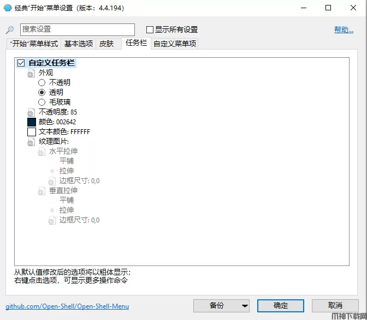
Task: Maximize the settings window
Action: (328, 8)
